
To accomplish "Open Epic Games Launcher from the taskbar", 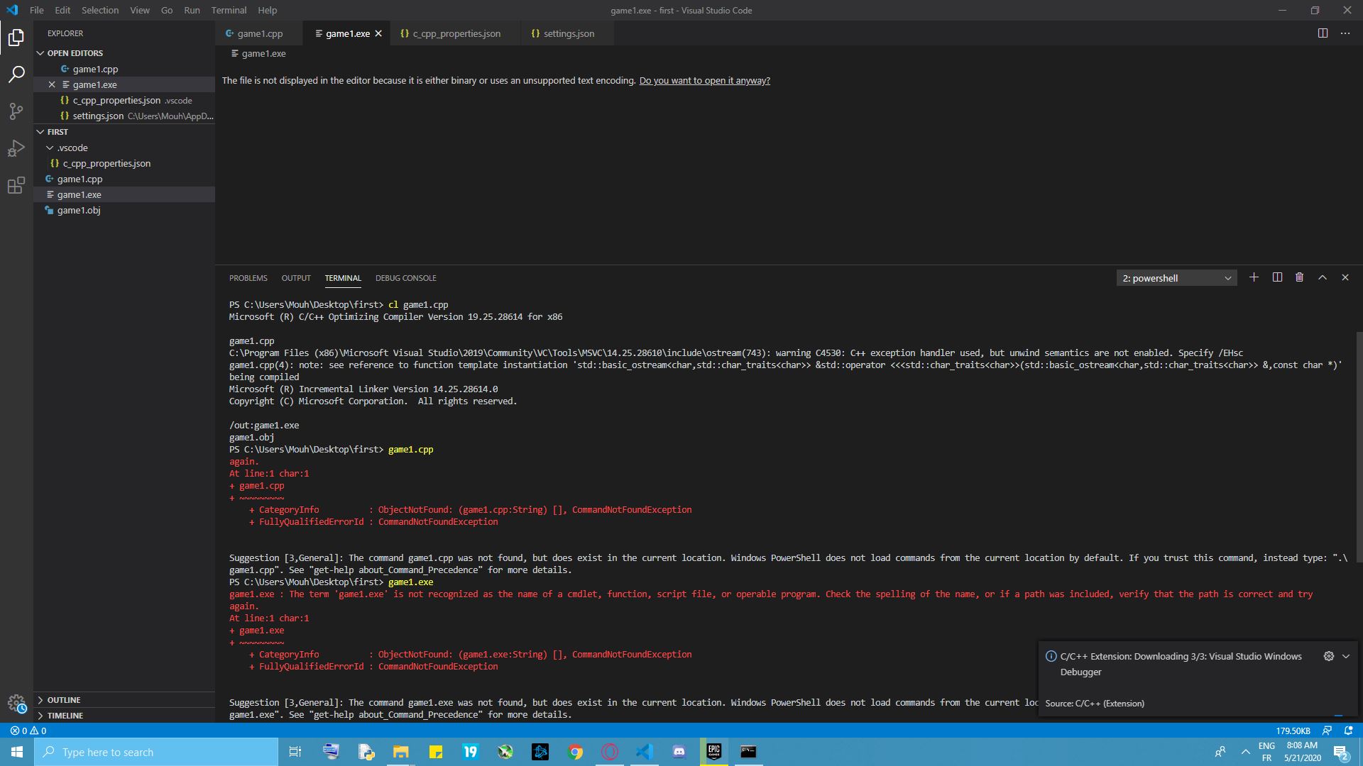I will coord(713,752).
